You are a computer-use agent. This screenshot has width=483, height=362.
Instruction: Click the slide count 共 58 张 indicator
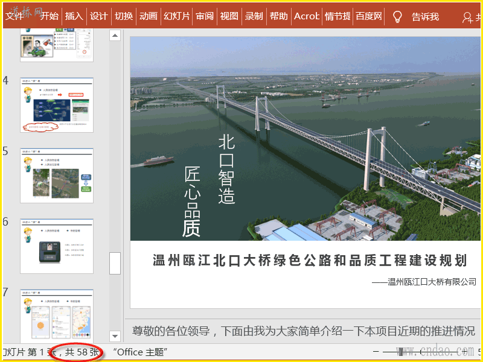(82, 352)
